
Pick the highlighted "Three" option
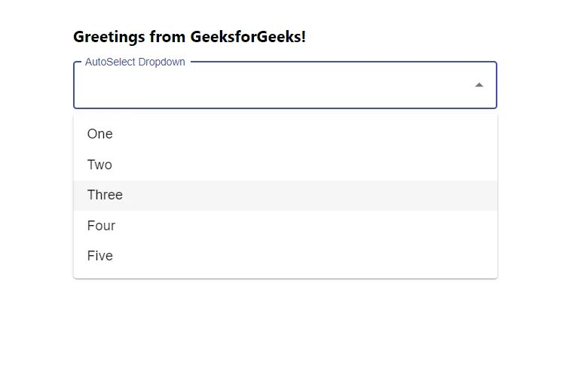tap(105, 195)
